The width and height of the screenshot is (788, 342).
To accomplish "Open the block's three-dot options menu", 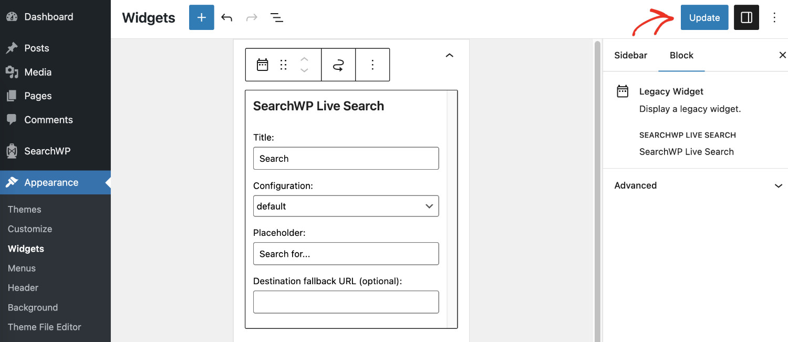I will (x=372, y=64).
